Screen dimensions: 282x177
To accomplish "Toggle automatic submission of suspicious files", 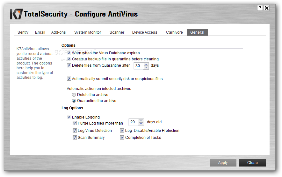I will click(69, 79).
